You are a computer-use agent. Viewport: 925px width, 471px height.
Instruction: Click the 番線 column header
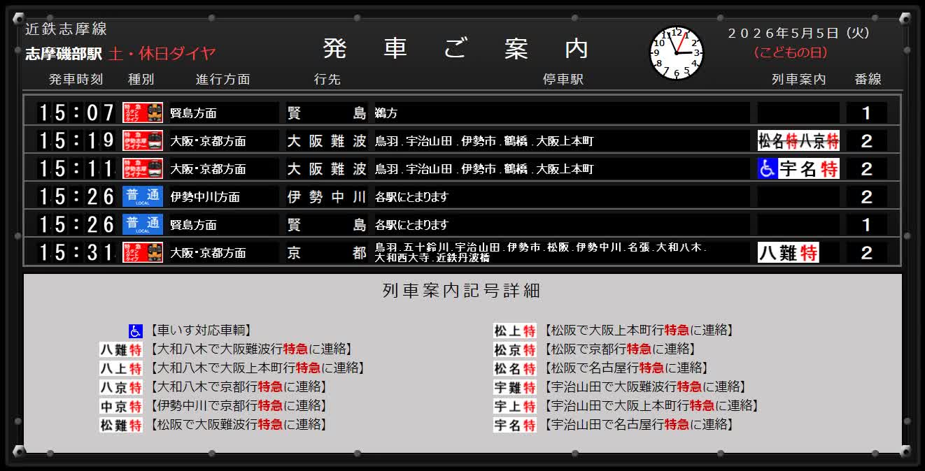point(868,80)
